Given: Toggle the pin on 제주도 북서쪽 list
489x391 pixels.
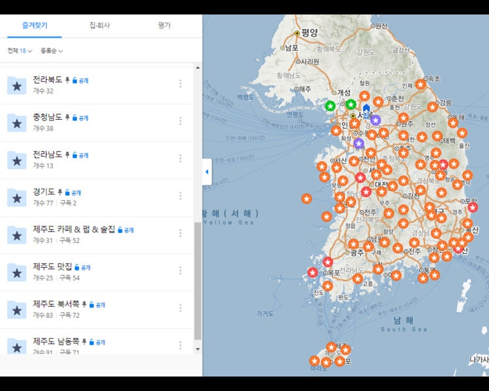Looking at the screenshot, I should coord(84,305).
